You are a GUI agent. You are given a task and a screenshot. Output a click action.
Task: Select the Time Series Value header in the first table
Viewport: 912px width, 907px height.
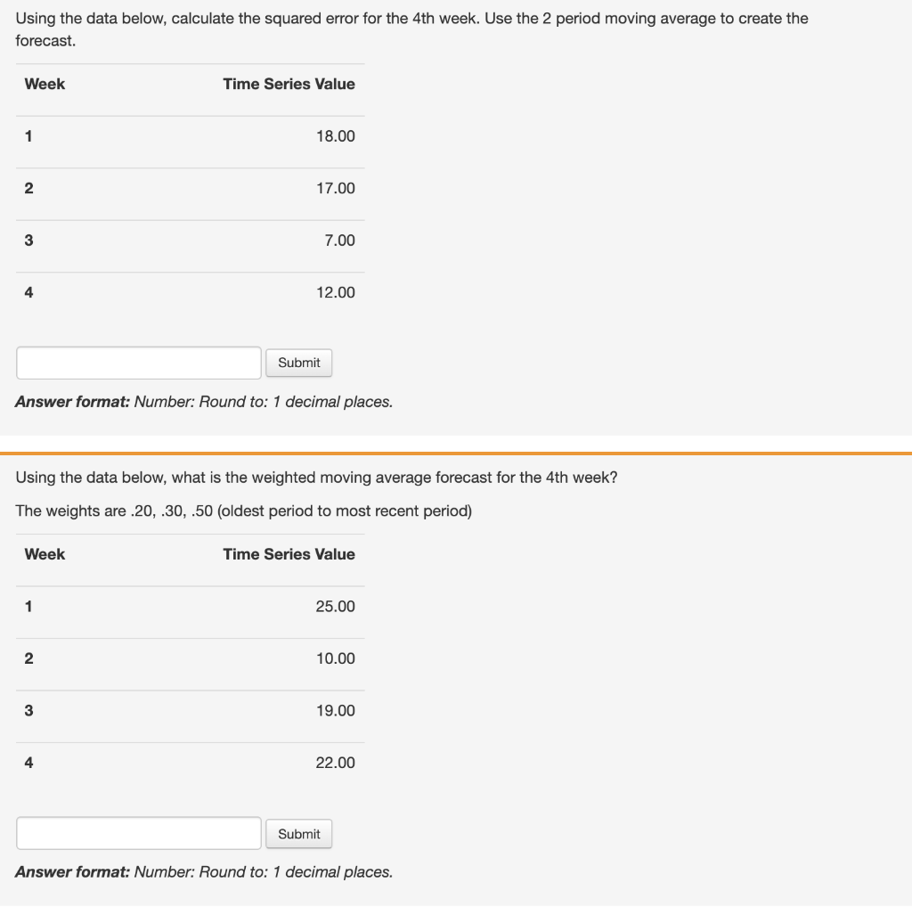[x=289, y=84]
